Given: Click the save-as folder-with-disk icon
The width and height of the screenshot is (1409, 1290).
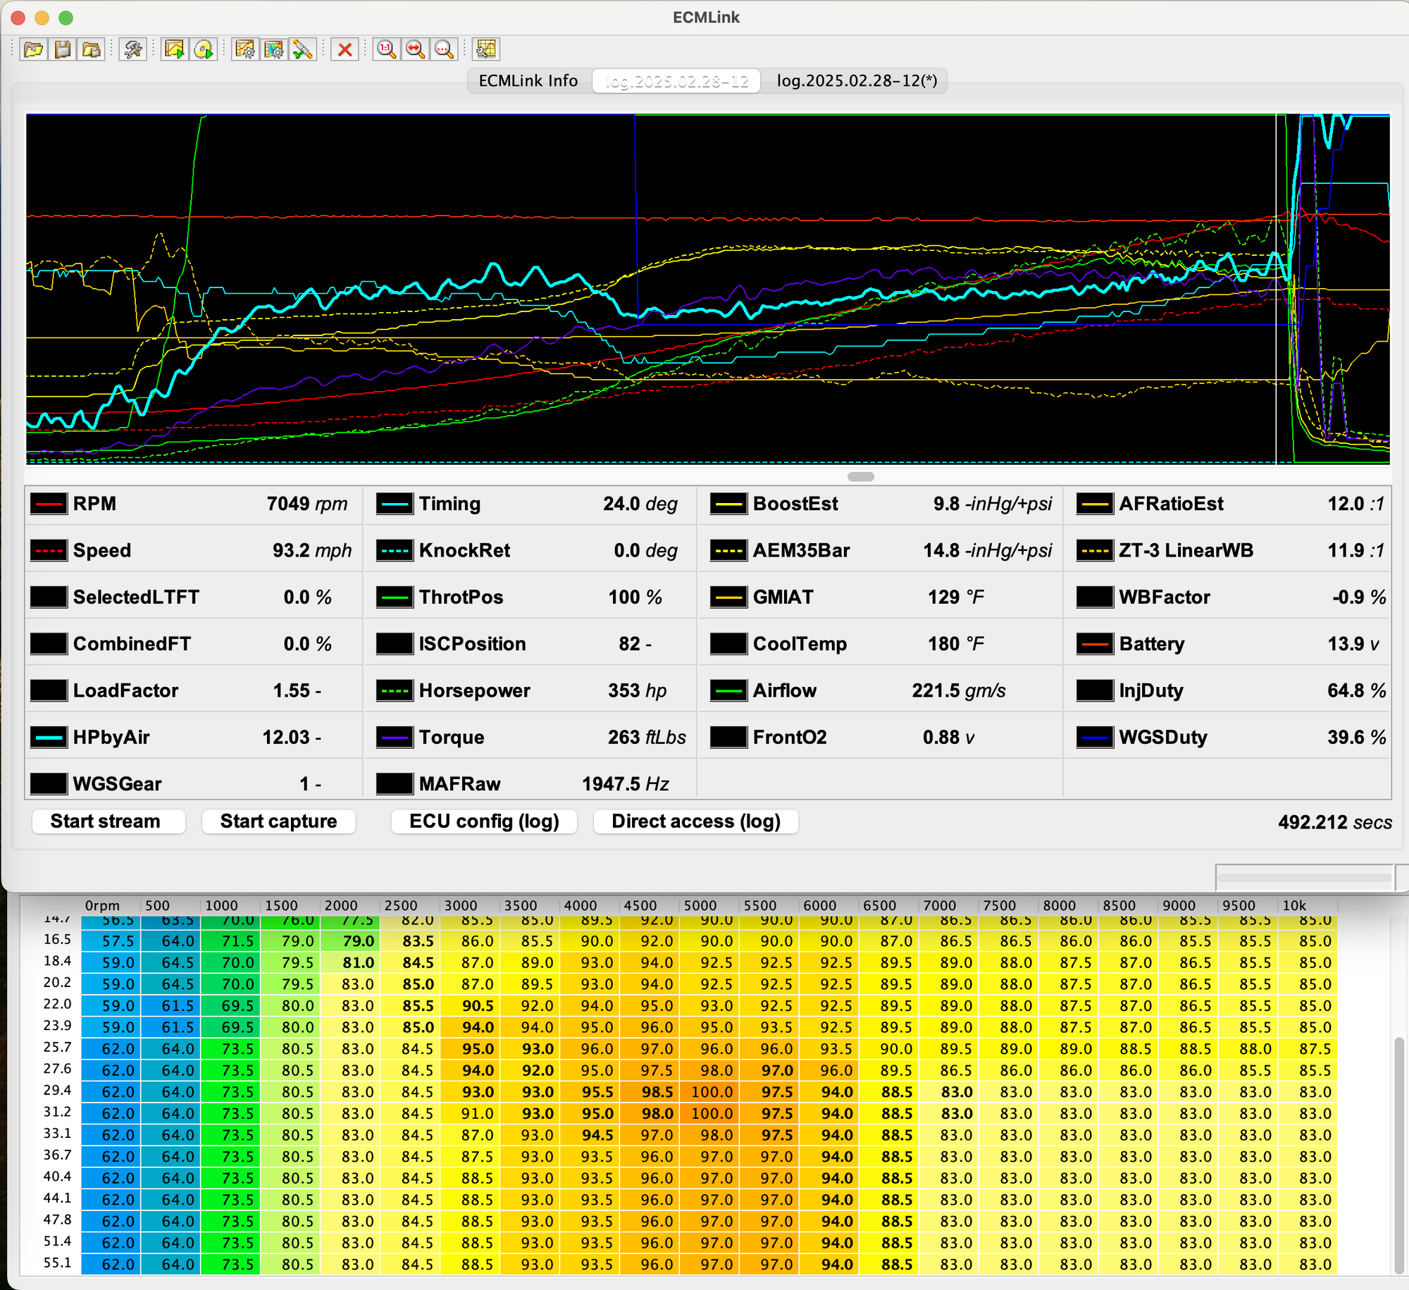Looking at the screenshot, I should 92,49.
